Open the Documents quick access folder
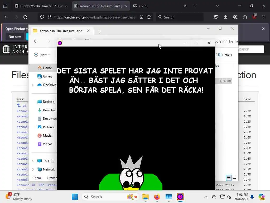Screen dimensions: 270x203 pos(47,119)
